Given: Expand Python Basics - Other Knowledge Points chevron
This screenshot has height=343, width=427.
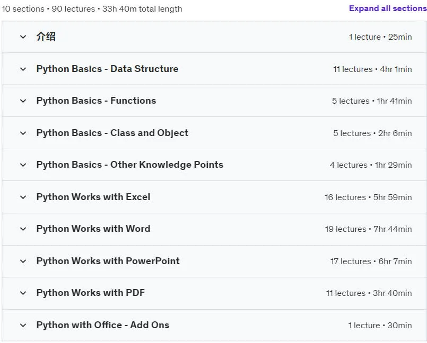Looking at the screenshot, I should coord(23,165).
